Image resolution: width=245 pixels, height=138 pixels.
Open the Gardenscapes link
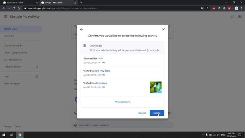[x=99, y=83]
